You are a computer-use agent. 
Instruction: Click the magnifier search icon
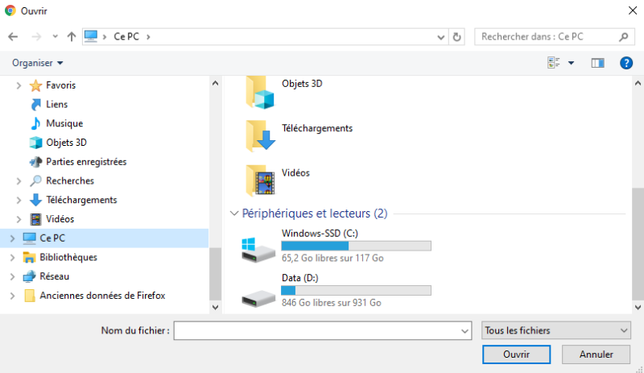623,37
